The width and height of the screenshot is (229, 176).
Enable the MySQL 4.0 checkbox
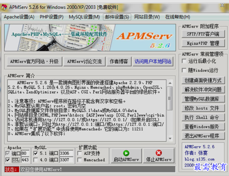(35, 160)
